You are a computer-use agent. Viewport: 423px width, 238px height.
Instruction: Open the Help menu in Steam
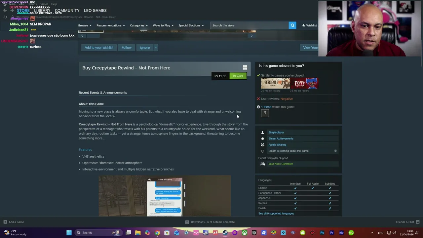pyautogui.click(x=54, y=4)
